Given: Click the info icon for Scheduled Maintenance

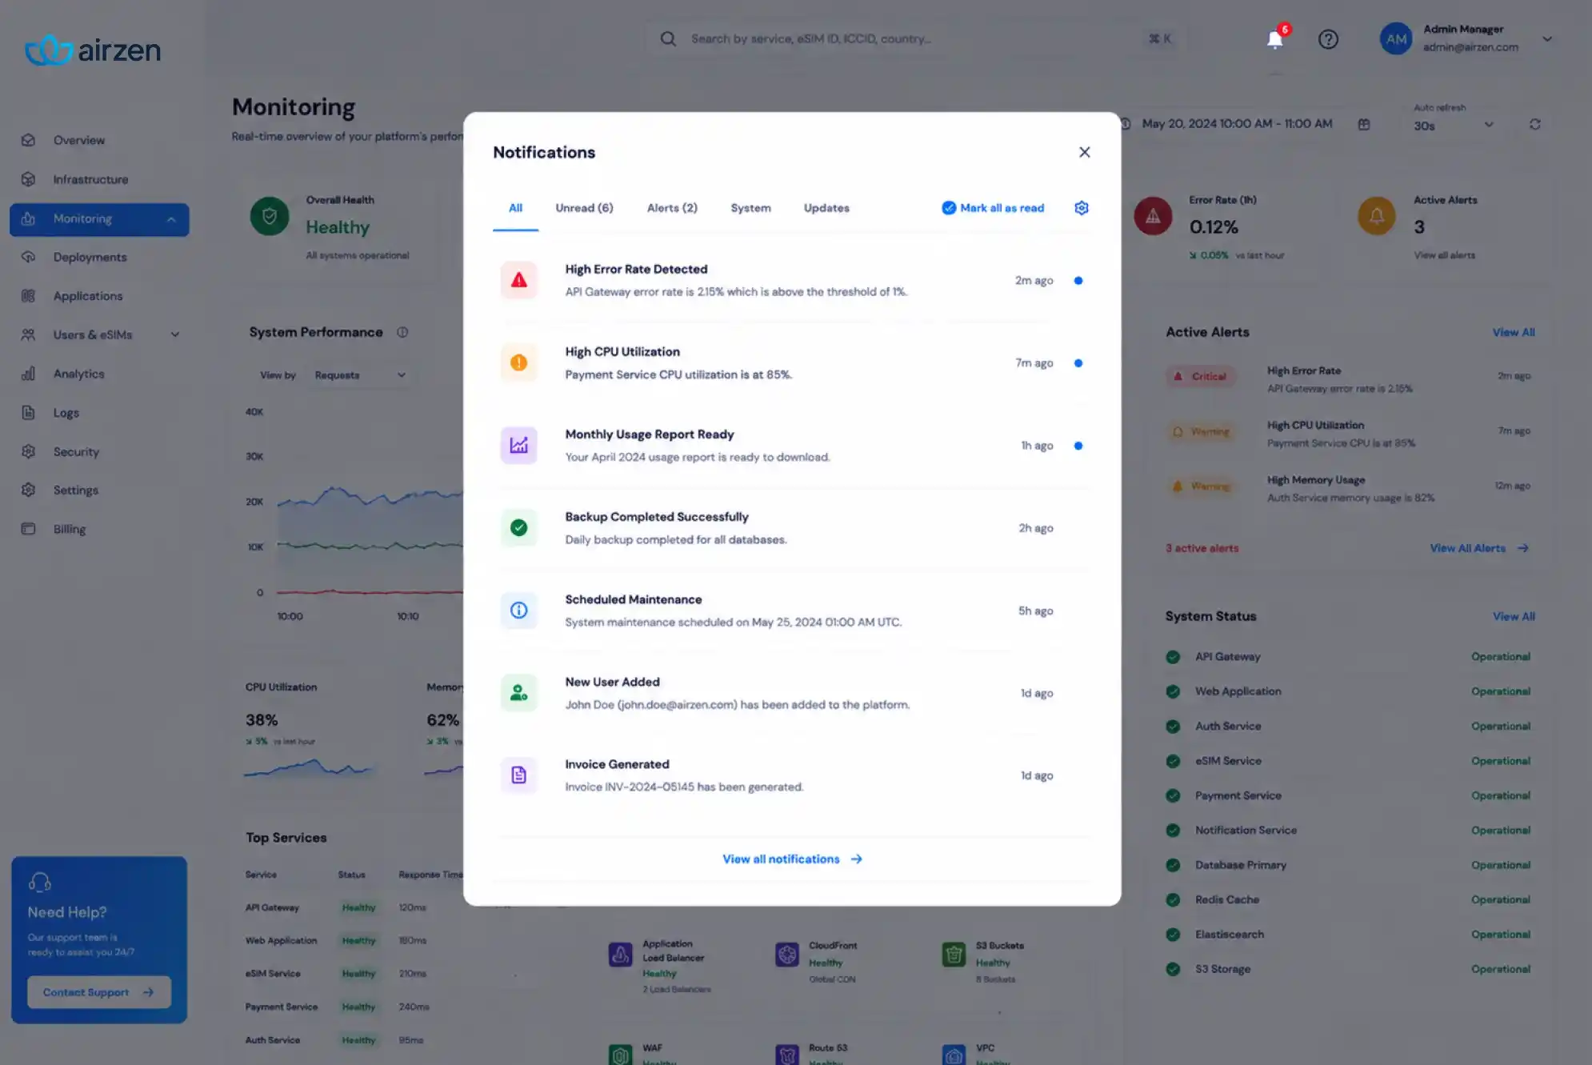Looking at the screenshot, I should coord(519,610).
